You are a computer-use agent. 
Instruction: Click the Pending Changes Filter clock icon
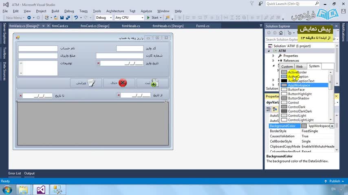(x=289, y=33)
